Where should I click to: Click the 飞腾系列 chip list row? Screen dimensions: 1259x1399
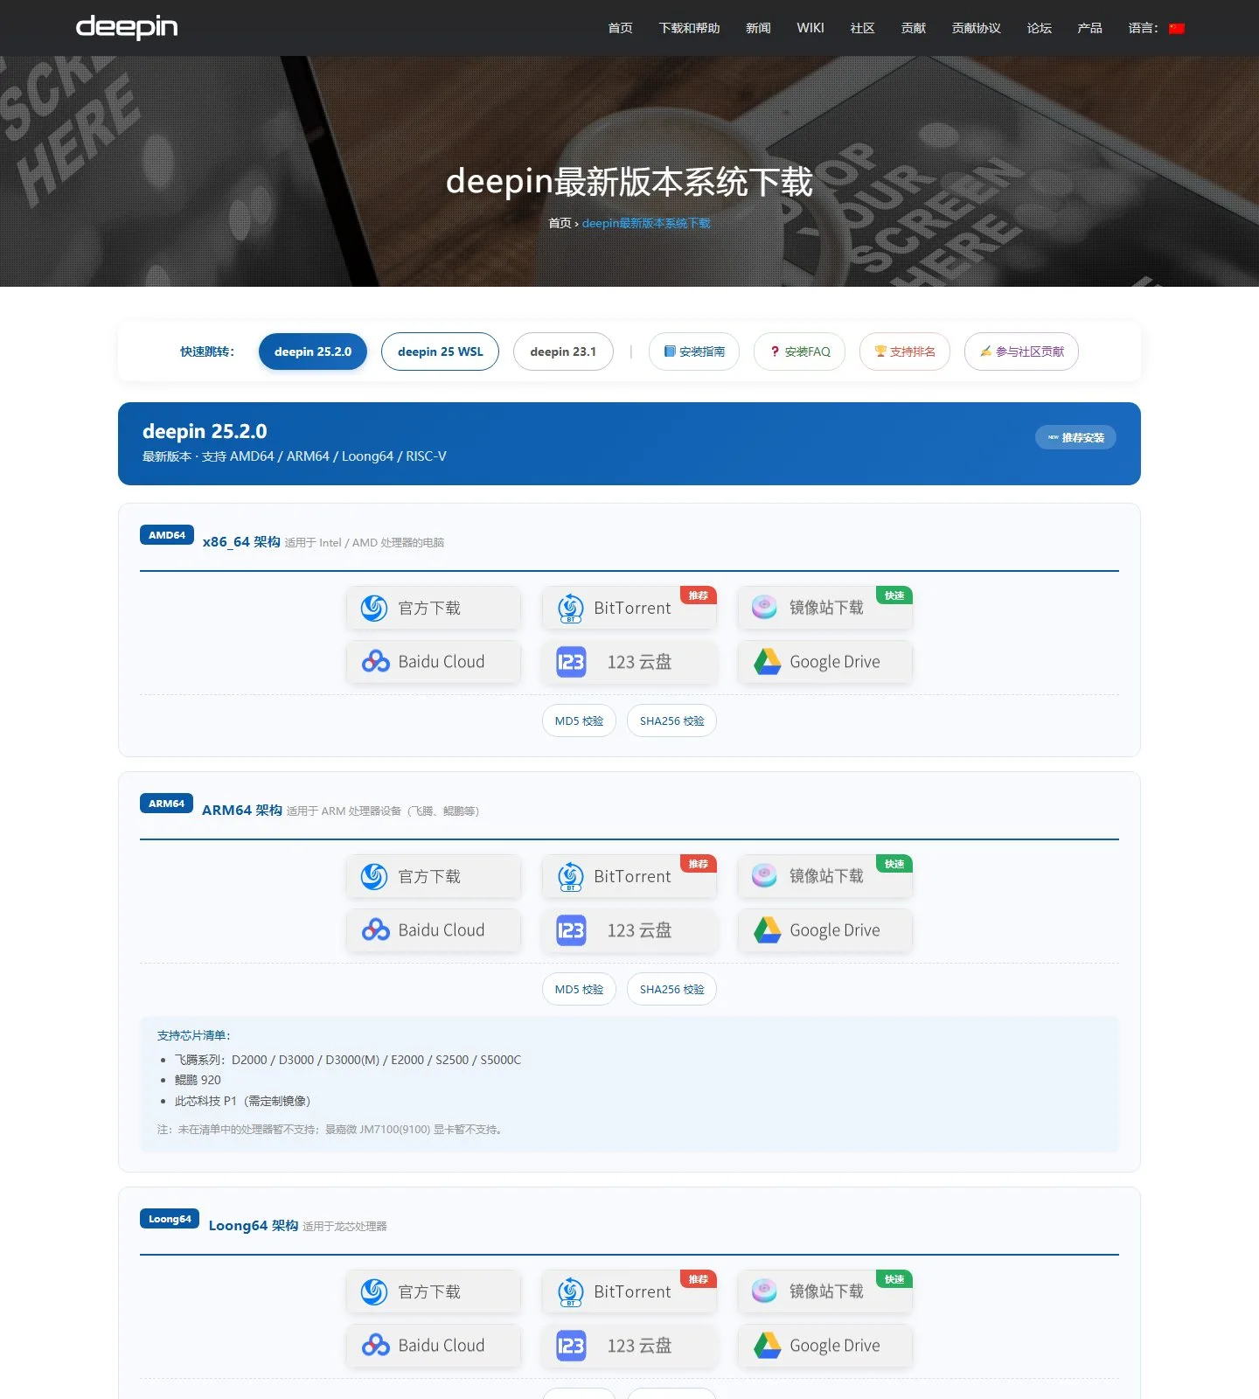click(347, 1060)
